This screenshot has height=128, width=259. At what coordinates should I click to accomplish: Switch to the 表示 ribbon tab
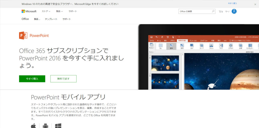(219, 41)
